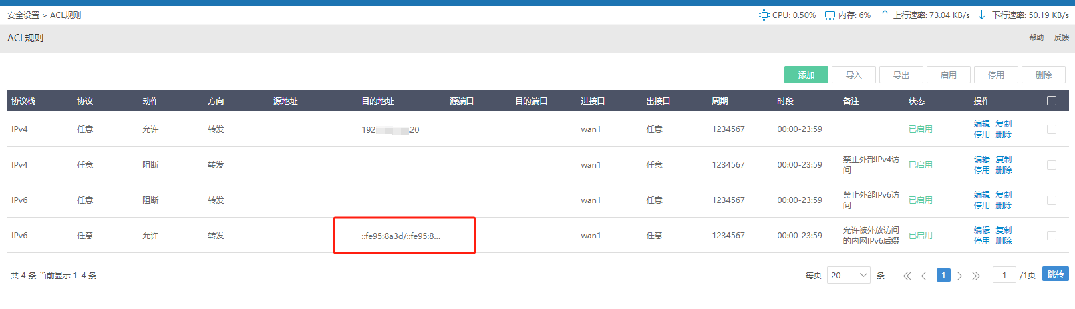The width and height of the screenshot is (1075, 309).
Task: Click 编辑 for the IPv6 block rule
Action: pos(981,195)
